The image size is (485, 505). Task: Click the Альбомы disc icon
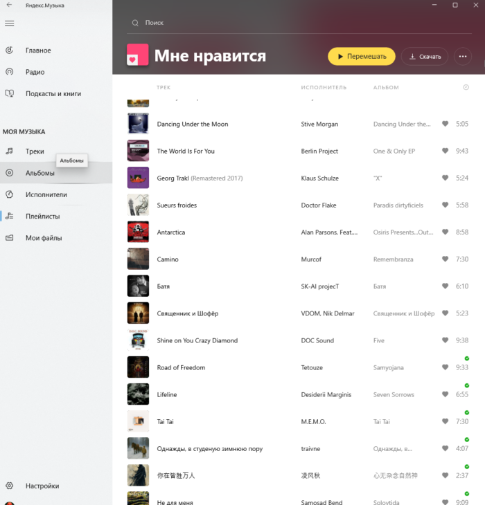tap(9, 173)
